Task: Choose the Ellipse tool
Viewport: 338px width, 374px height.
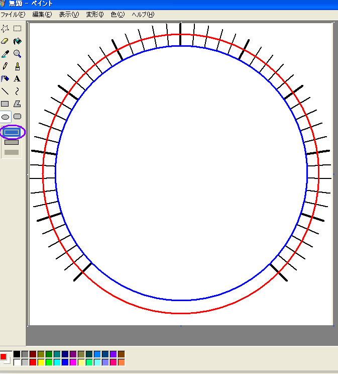Action: click(5, 117)
